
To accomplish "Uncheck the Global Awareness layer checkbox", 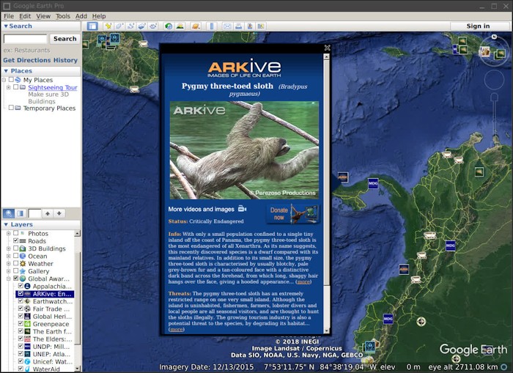I will pyautogui.click(x=15, y=278).
